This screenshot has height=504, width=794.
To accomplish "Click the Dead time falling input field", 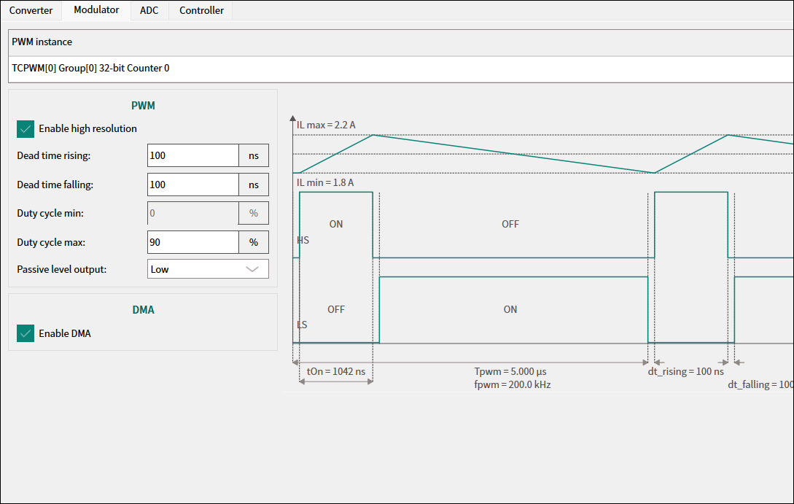I will 192,185.
